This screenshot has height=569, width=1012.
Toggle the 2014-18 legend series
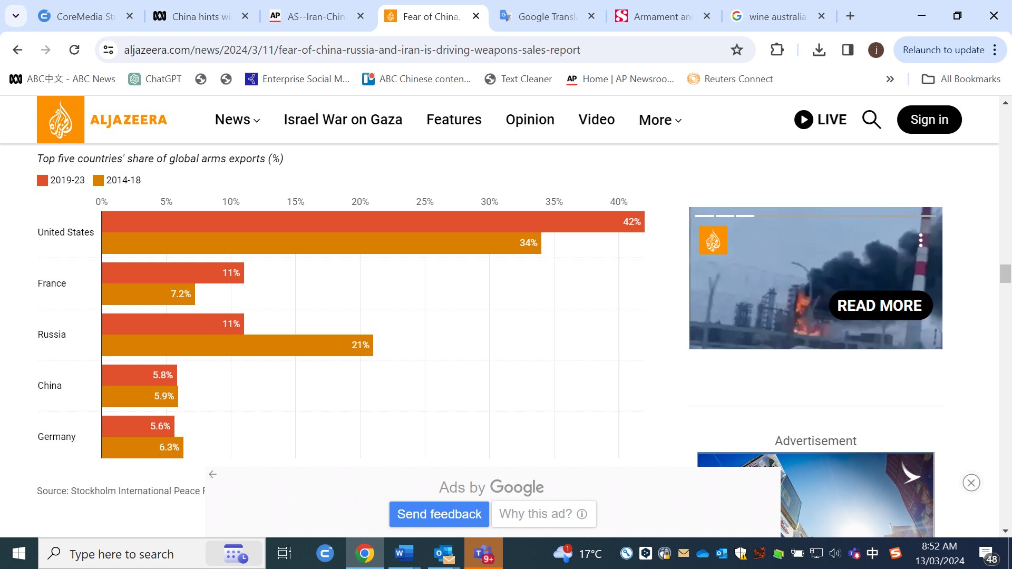coord(117,180)
